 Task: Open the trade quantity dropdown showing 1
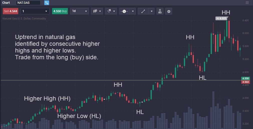(x=35, y=11)
